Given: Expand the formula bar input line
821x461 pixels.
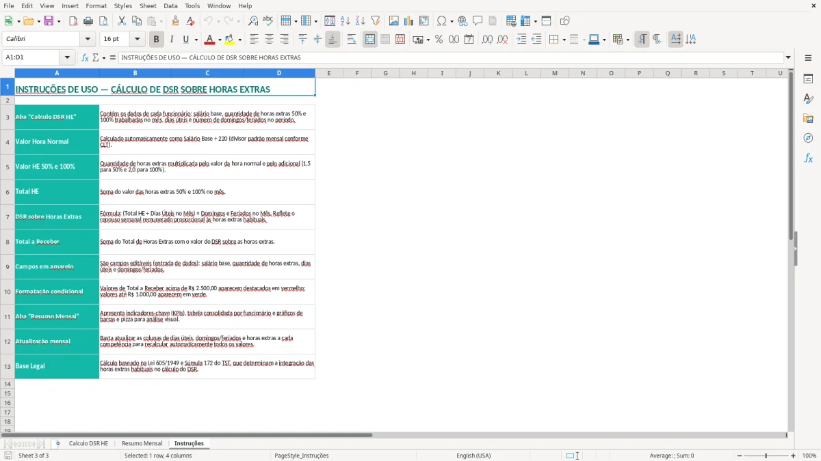Looking at the screenshot, I should coord(788,57).
